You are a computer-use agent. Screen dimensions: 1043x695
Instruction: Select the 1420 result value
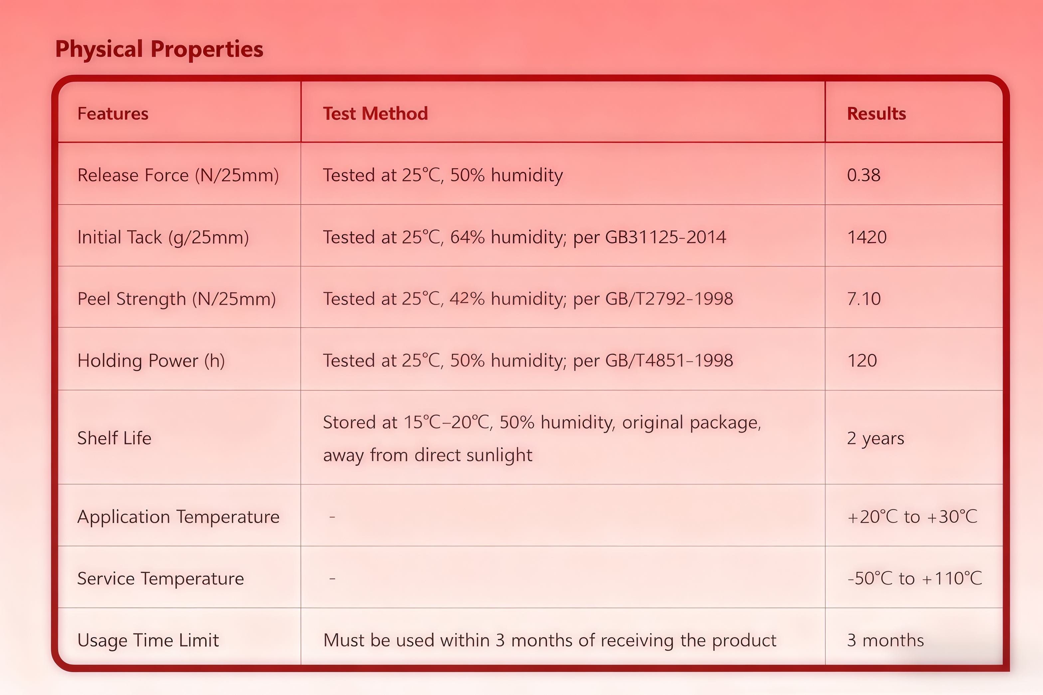point(867,237)
